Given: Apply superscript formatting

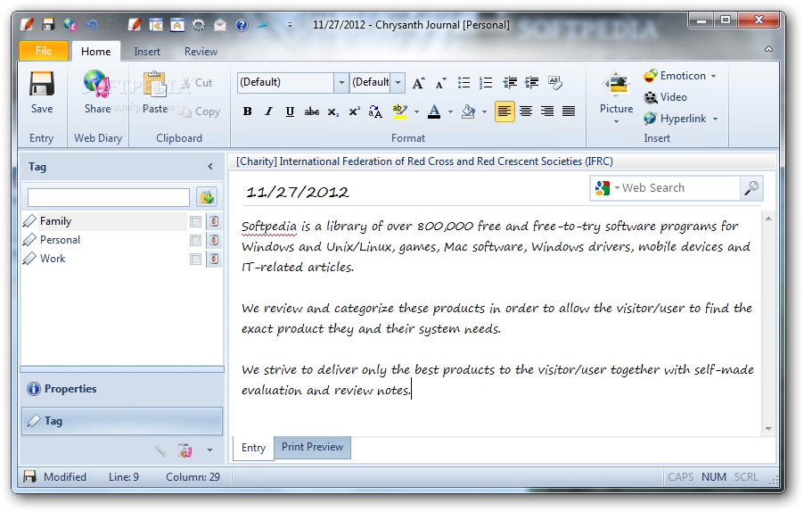Looking at the screenshot, I should [355, 111].
